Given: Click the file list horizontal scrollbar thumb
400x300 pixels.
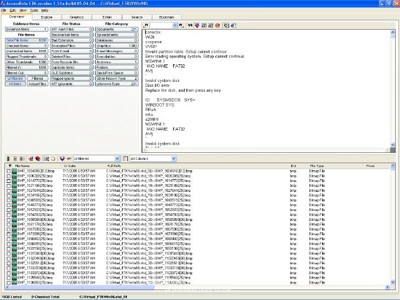Looking at the screenshot, I should (x=82, y=287).
